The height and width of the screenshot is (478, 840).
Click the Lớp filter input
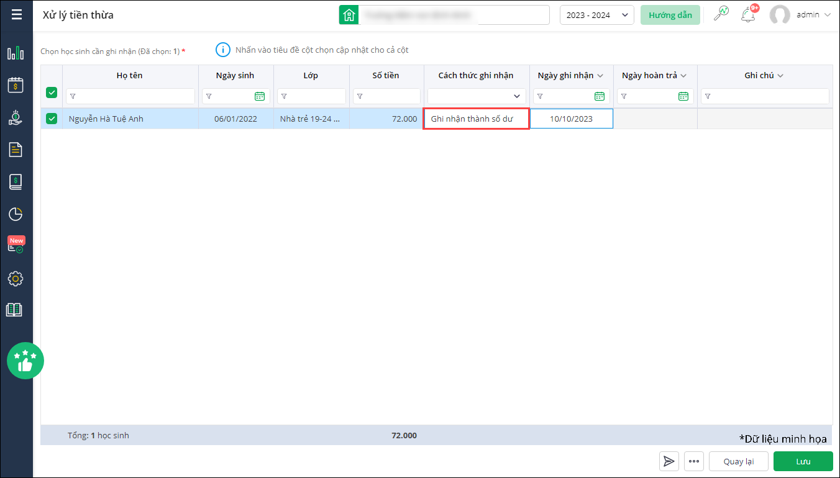click(x=311, y=96)
